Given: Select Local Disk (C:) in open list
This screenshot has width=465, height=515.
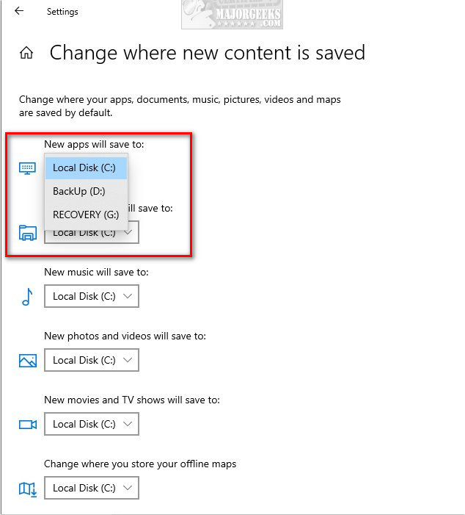Looking at the screenshot, I should pyautogui.click(x=86, y=168).
